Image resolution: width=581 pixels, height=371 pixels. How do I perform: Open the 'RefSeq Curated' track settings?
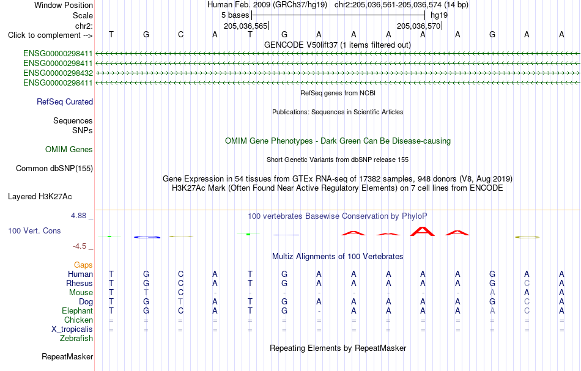[64, 102]
